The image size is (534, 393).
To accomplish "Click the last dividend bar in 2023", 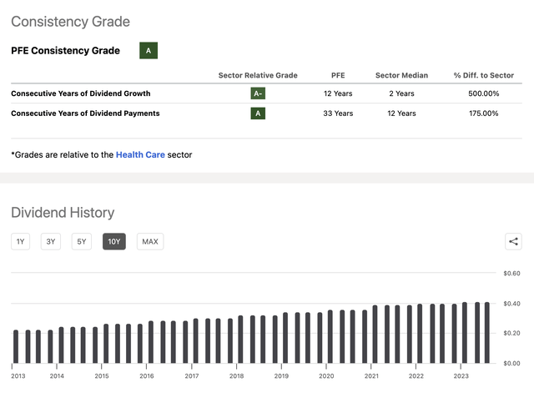I will coord(486,333).
